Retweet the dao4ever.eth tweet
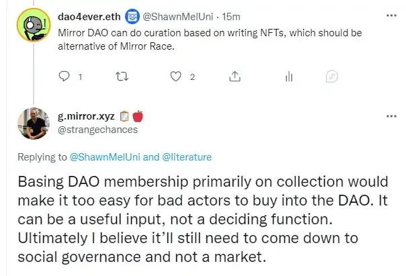This screenshot has width=406, height=276. (x=122, y=77)
